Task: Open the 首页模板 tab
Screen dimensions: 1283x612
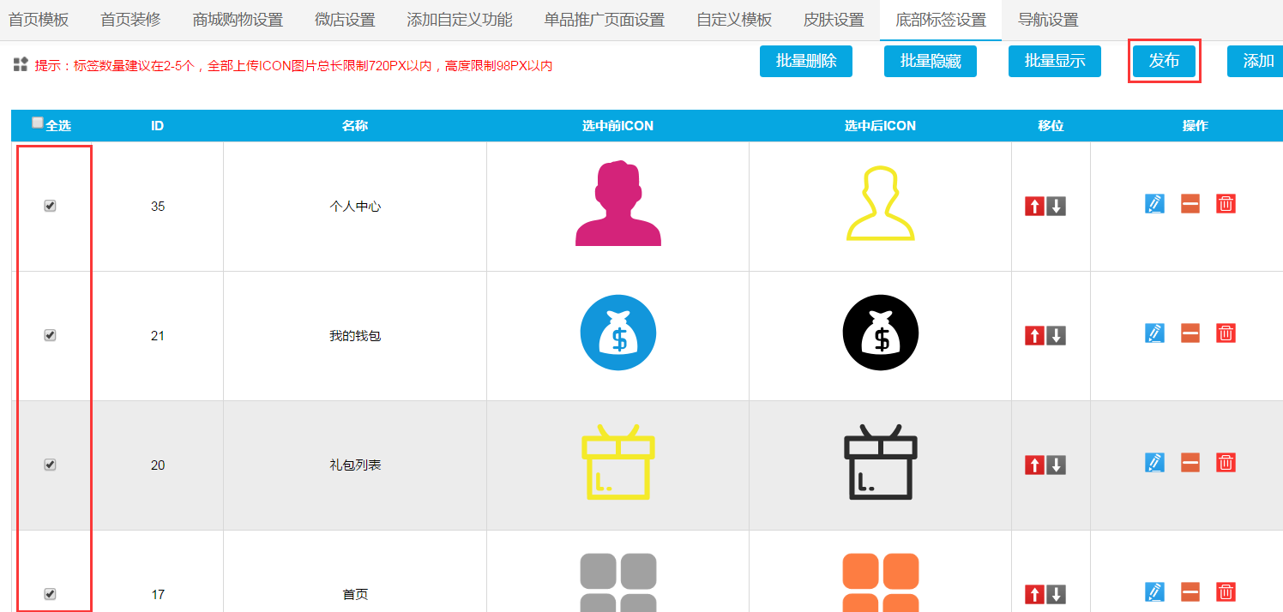Action: 39,20
